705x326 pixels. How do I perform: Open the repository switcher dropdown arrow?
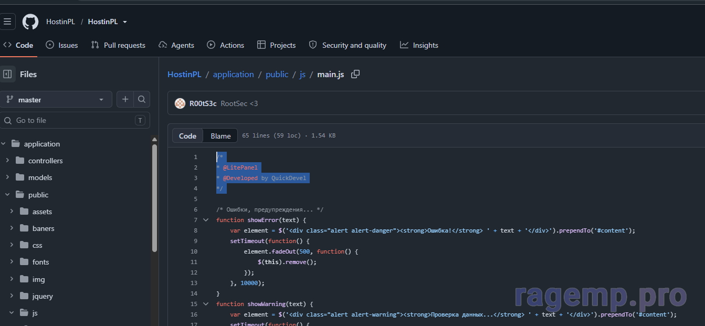[x=125, y=22]
